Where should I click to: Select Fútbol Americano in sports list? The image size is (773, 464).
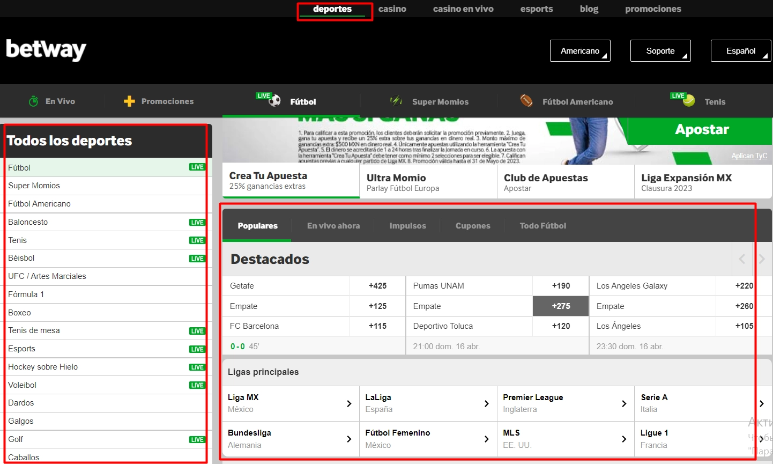106,204
